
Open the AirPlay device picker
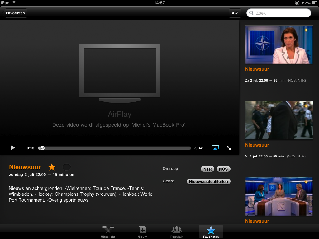[215, 148]
